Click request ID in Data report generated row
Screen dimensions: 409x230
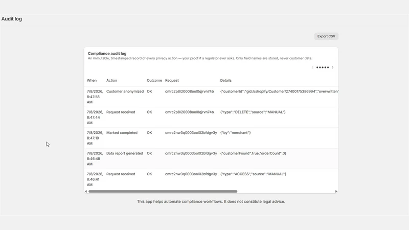point(191,153)
